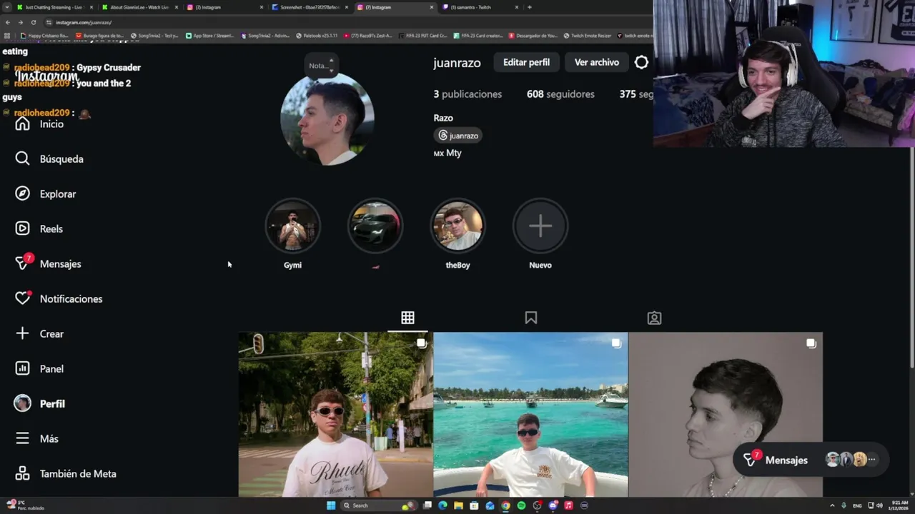
Task: Click the Instagram logo text
Action: [46, 76]
